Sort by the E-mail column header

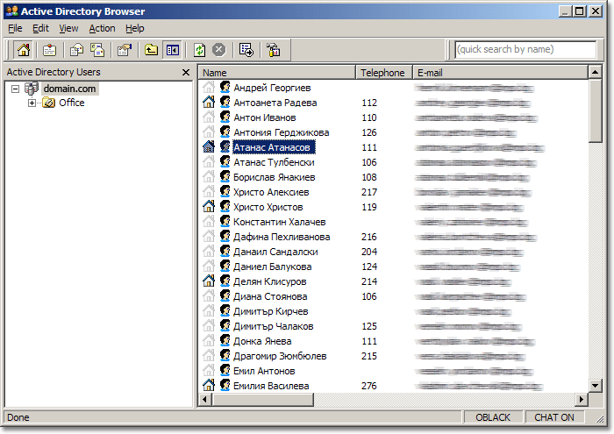[x=501, y=73]
